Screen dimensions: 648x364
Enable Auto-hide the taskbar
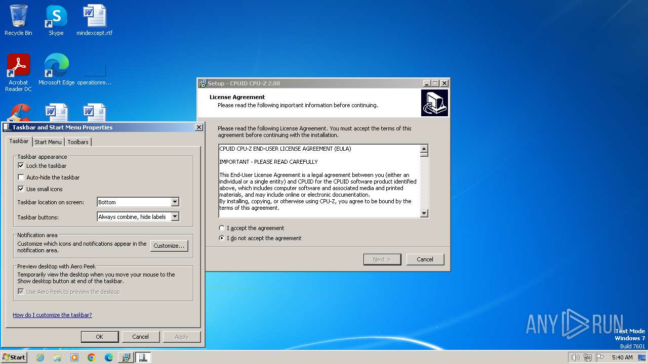pos(21,177)
